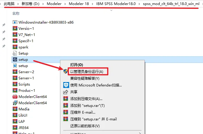Click the Server~1 archive icon
This screenshot has width=203, height=134.
click(x=15, y=78)
